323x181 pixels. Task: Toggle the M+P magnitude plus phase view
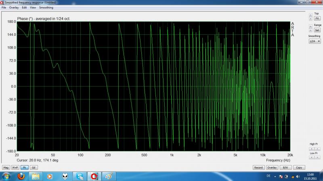point(15,167)
